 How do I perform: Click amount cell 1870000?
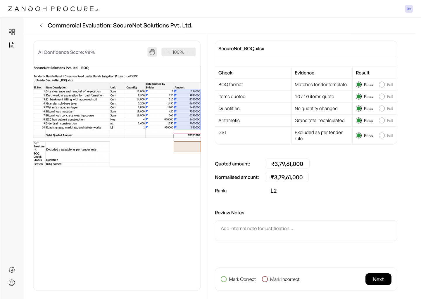point(187,95)
